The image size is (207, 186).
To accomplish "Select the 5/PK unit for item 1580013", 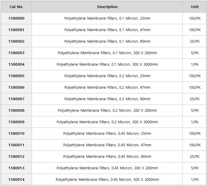I will 195,168.
